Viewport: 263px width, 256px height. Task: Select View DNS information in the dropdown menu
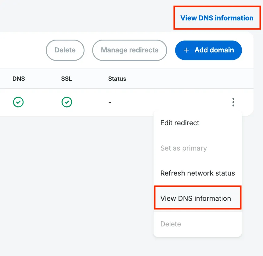pos(195,198)
